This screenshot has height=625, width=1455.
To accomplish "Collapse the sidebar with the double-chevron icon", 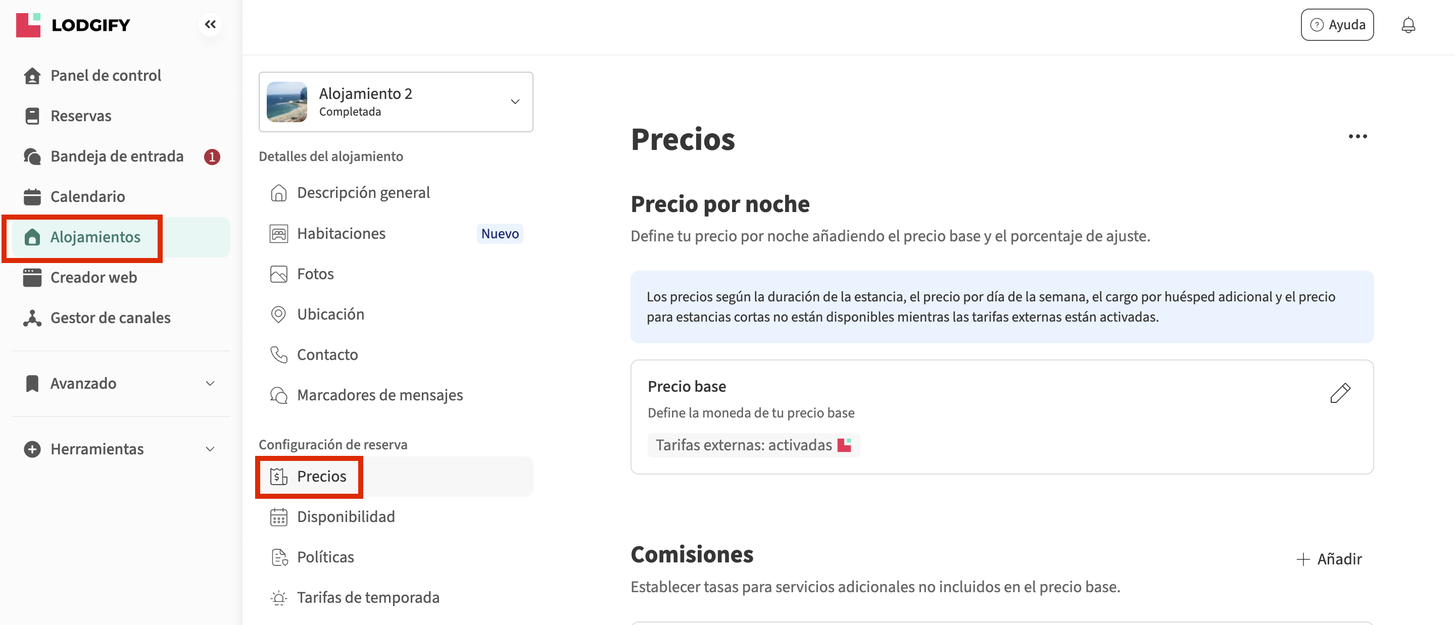I will point(210,24).
